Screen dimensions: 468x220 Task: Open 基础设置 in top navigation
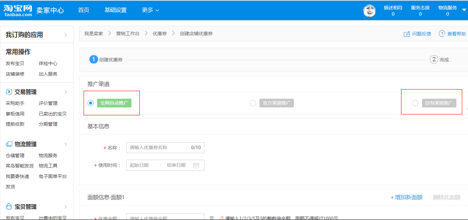point(115,10)
